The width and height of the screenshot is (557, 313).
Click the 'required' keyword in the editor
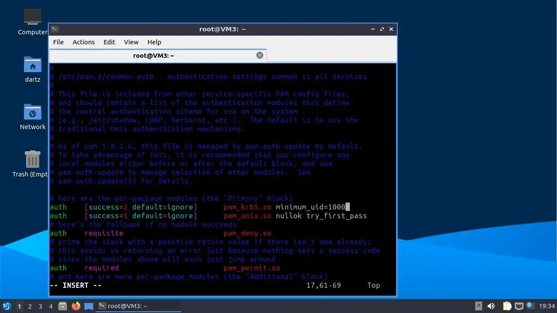[102, 268]
